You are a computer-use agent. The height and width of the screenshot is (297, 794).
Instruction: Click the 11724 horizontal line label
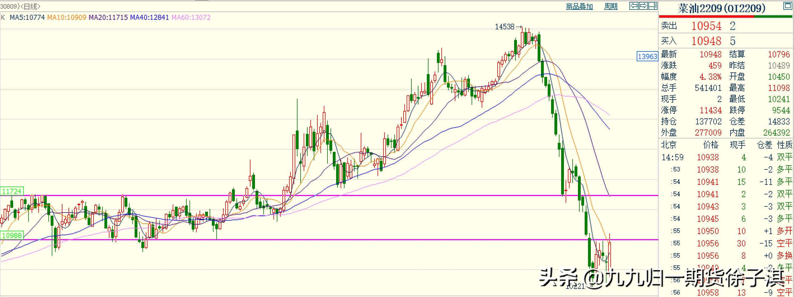(12, 191)
